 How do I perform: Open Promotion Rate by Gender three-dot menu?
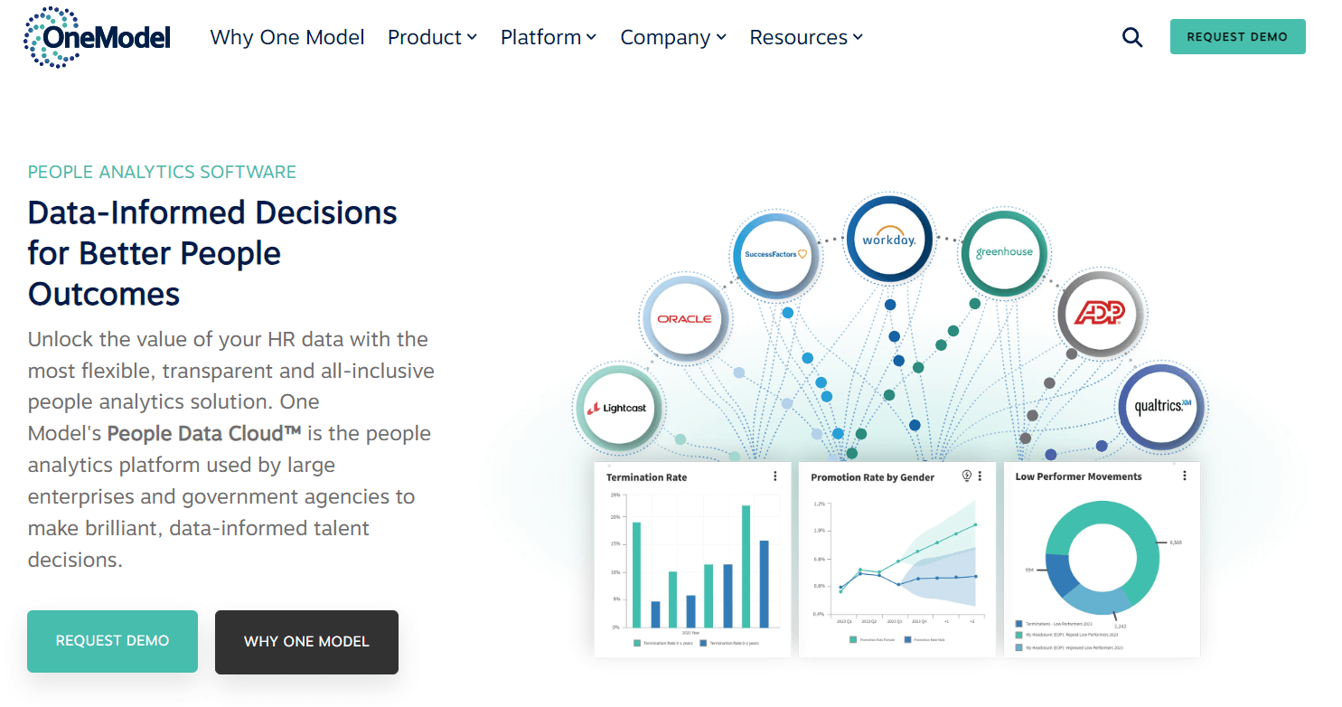[980, 476]
